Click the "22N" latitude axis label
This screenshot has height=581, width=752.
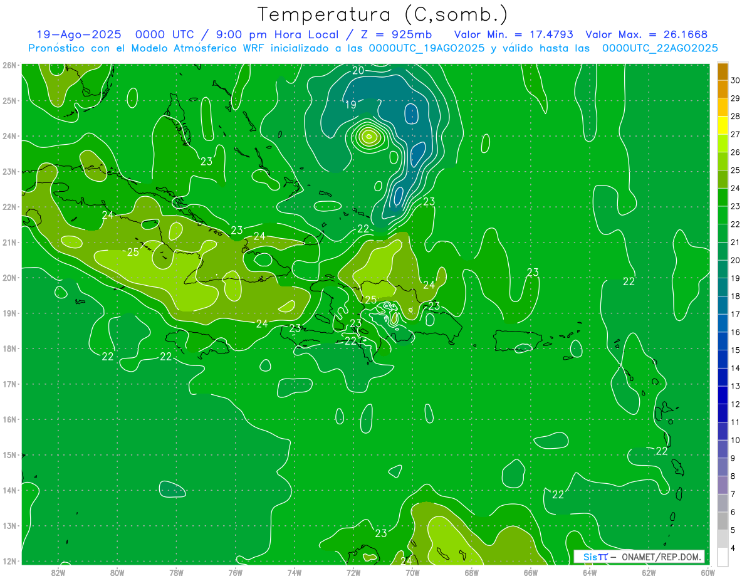click(9, 207)
